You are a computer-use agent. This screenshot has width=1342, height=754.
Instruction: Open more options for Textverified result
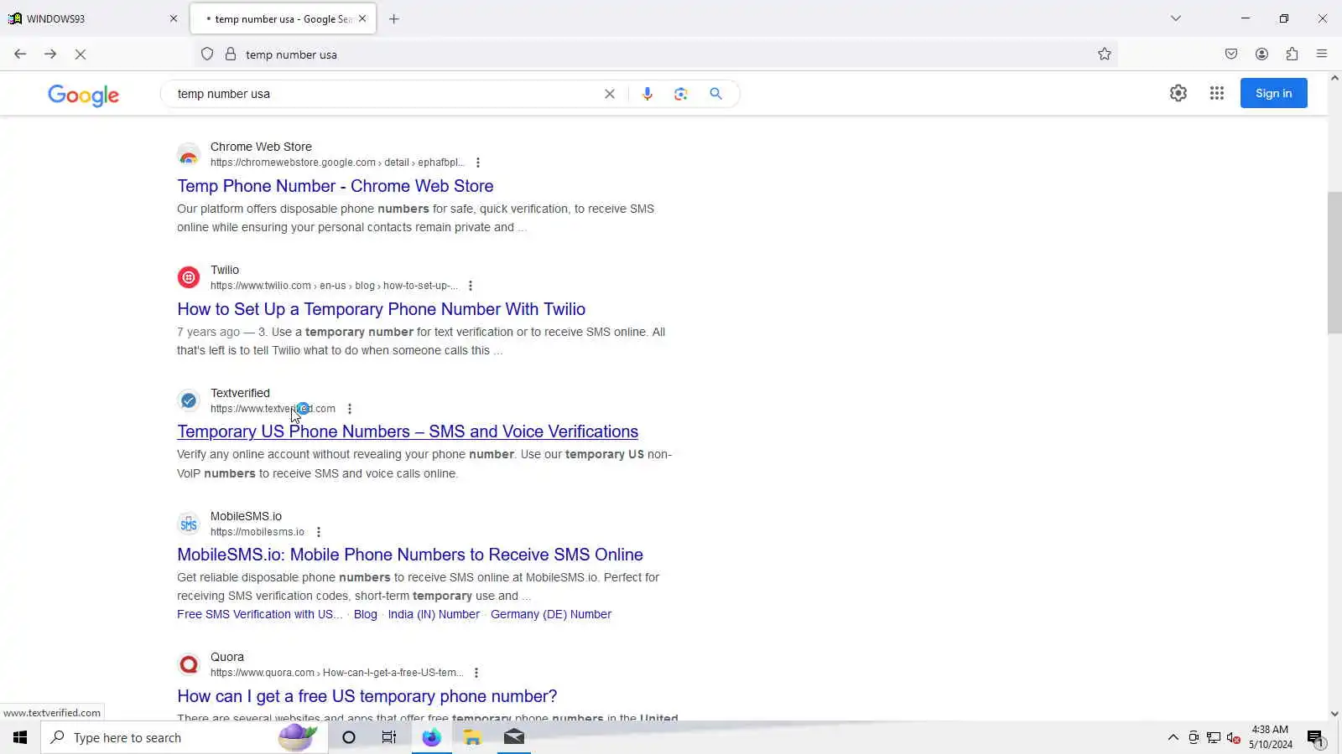click(x=350, y=409)
